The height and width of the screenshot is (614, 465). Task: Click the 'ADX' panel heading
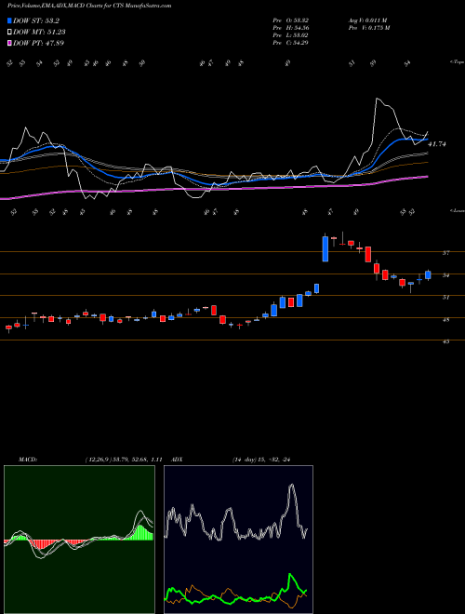178,460
